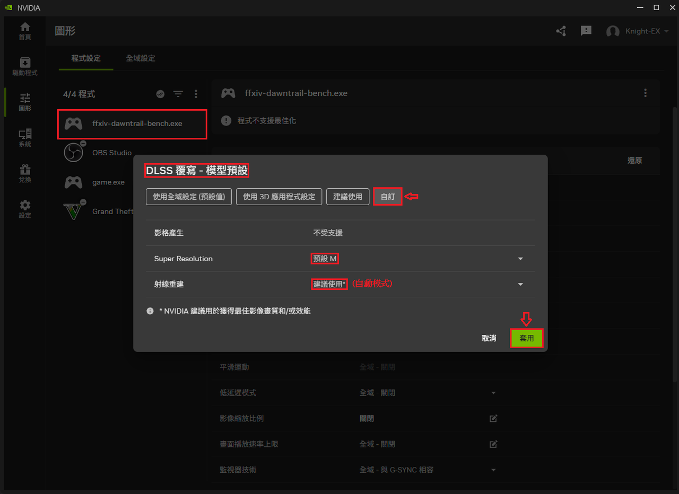Click the Knight-EX user avatar
This screenshot has height=494, width=679.
[613, 31]
